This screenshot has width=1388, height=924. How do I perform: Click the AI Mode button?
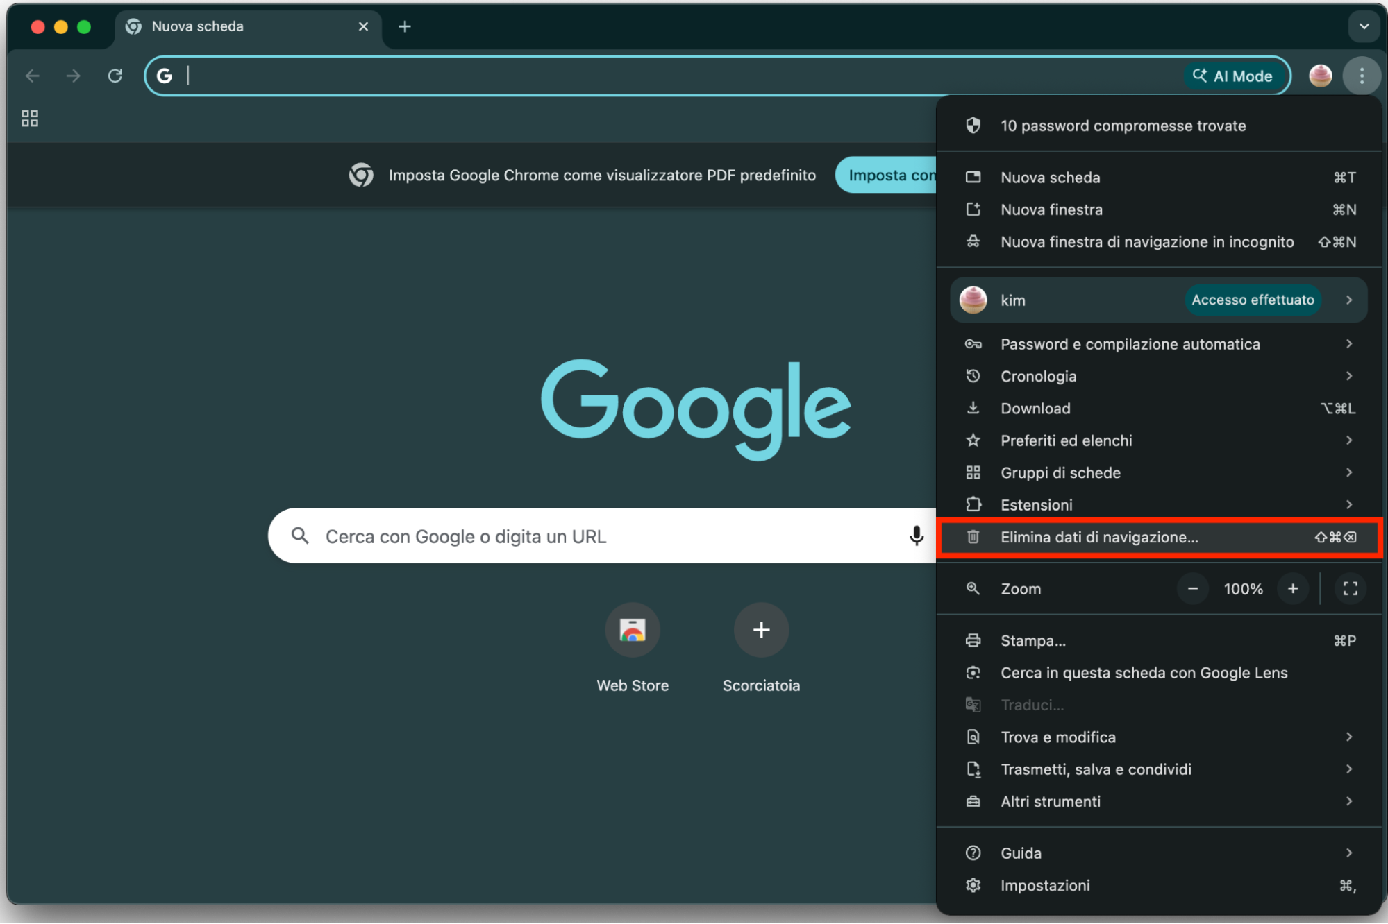pyautogui.click(x=1233, y=76)
